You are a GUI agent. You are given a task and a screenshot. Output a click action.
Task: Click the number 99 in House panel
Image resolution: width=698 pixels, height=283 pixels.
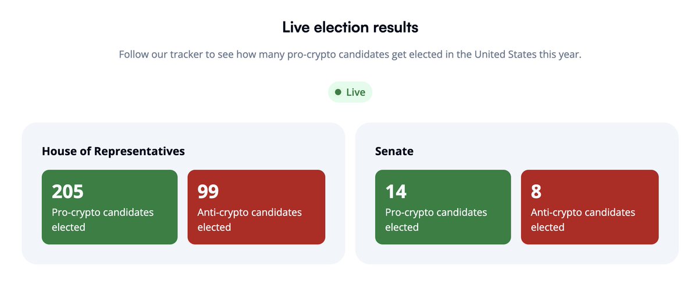[x=208, y=191]
